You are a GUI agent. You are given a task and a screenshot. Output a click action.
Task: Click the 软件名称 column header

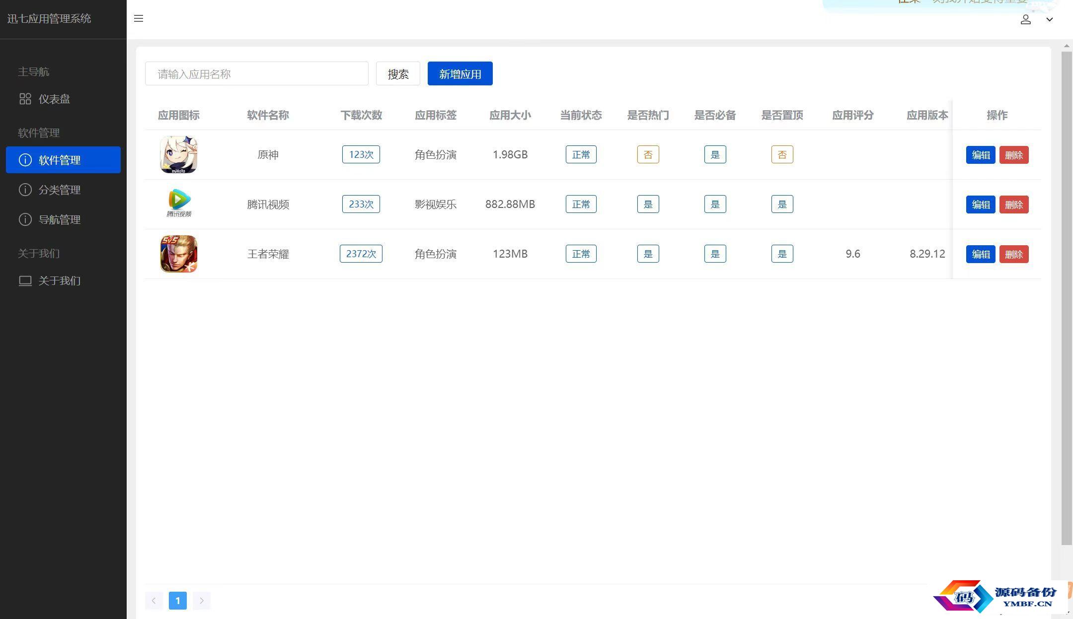coord(268,115)
